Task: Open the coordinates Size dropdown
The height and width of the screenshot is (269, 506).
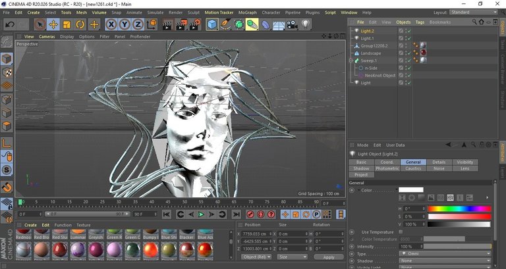Action: coord(292,257)
